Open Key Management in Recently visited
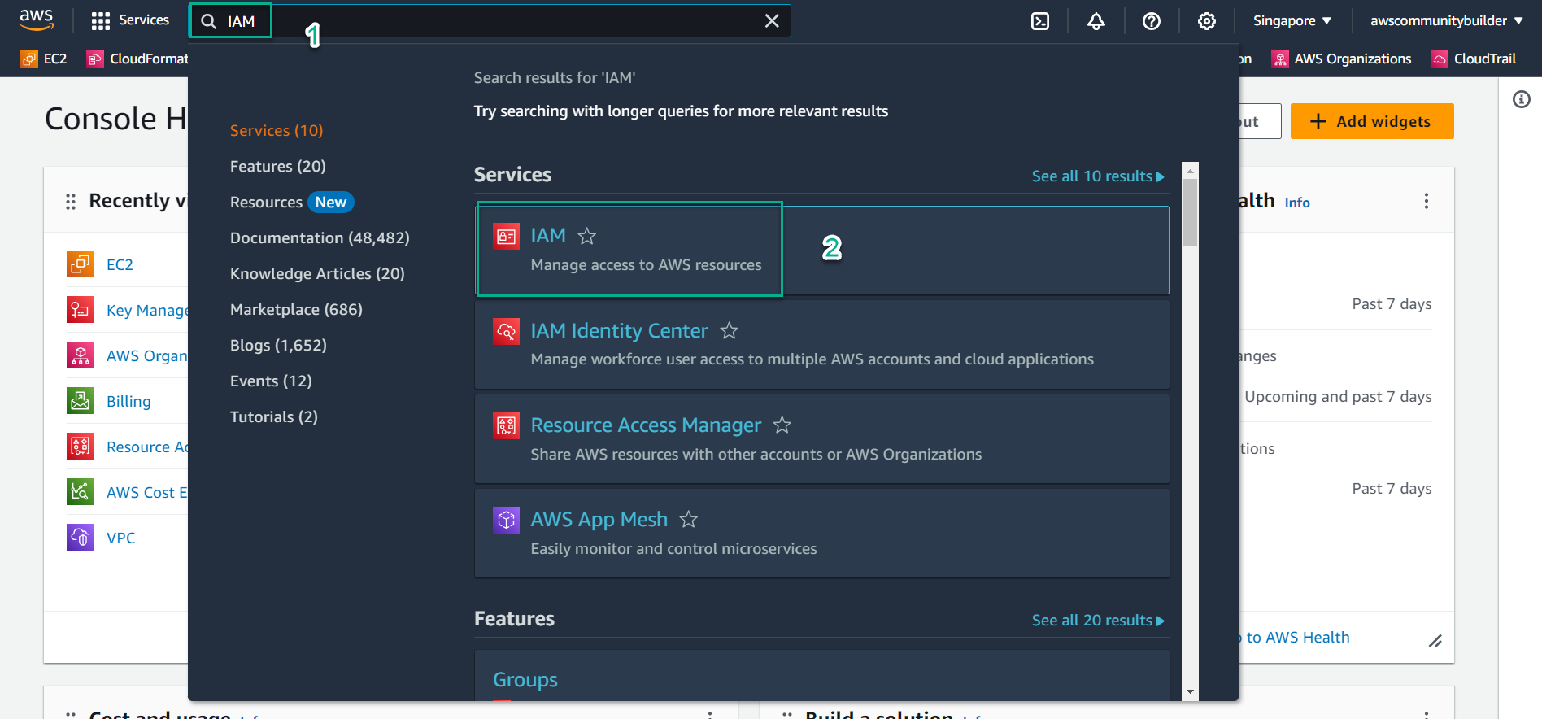 click(147, 310)
